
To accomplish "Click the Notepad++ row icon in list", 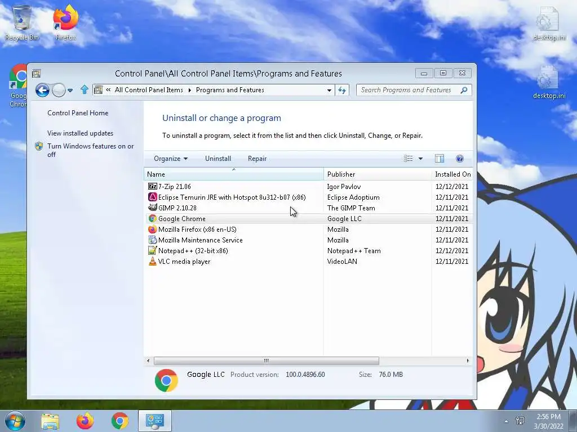I will coord(152,250).
